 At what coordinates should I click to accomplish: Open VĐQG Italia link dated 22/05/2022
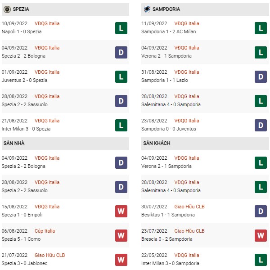point(187,255)
